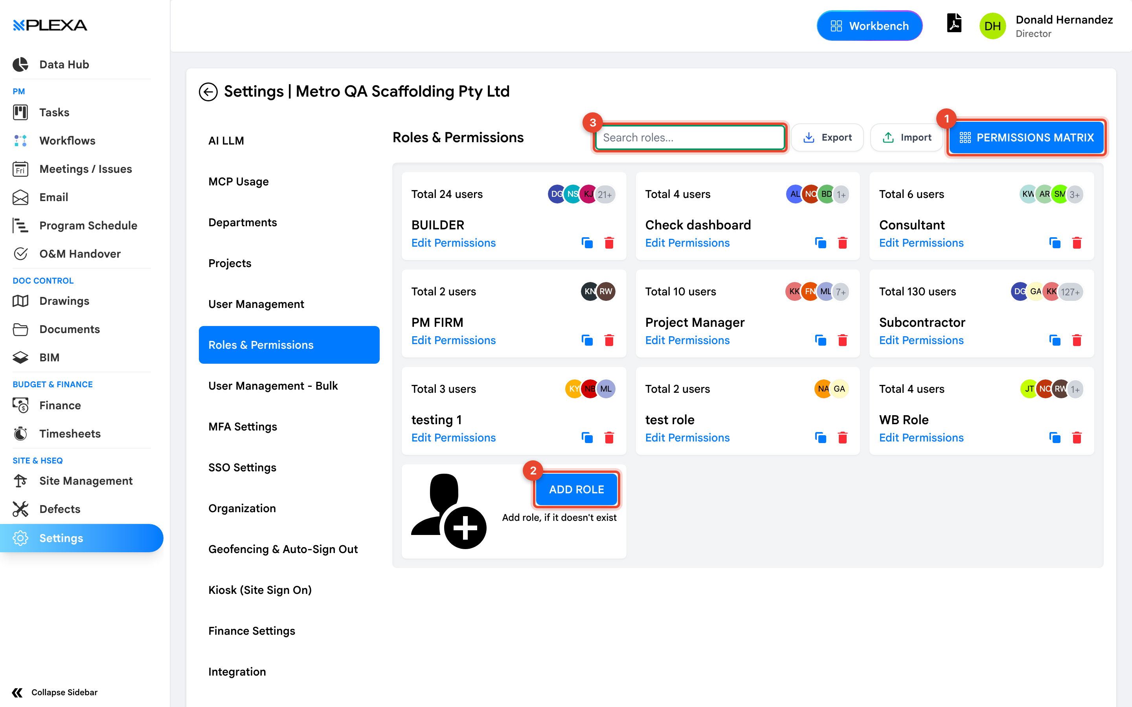The width and height of the screenshot is (1132, 707).
Task: Delete the Project Manager role
Action: click(842, 340)
